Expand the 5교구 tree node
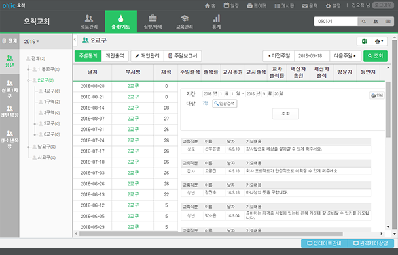 [x=35, y=124]
